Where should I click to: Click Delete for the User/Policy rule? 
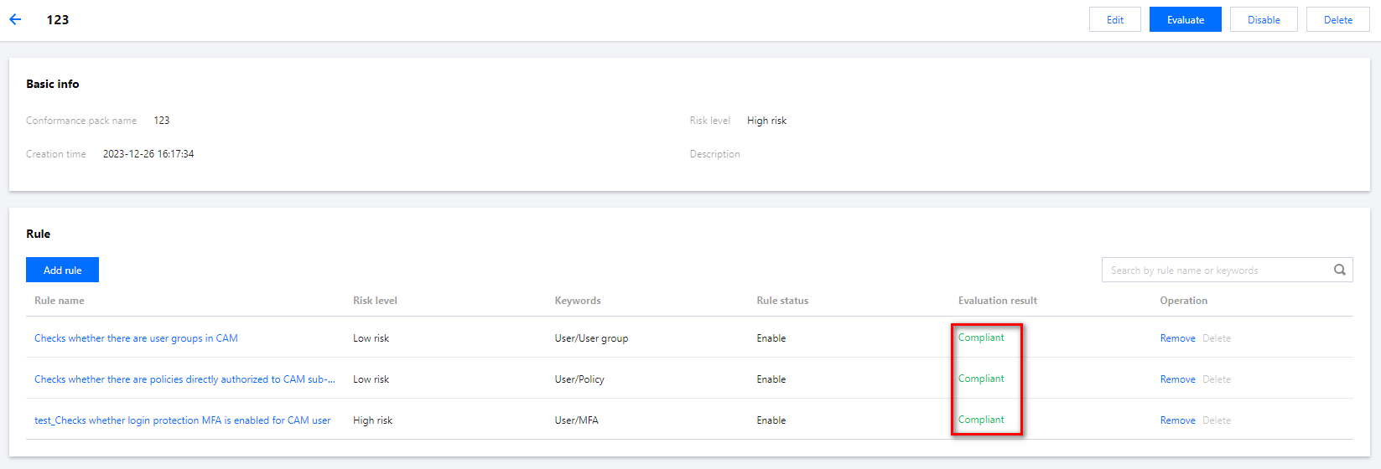click(1216, 379)
